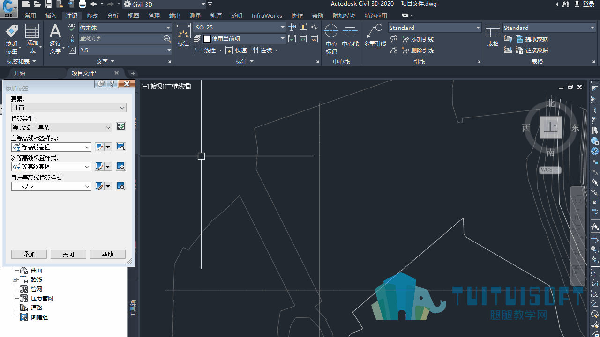
Task: Open the 主等高线标签样式 dropdown
Action: (x=51, y=147)
